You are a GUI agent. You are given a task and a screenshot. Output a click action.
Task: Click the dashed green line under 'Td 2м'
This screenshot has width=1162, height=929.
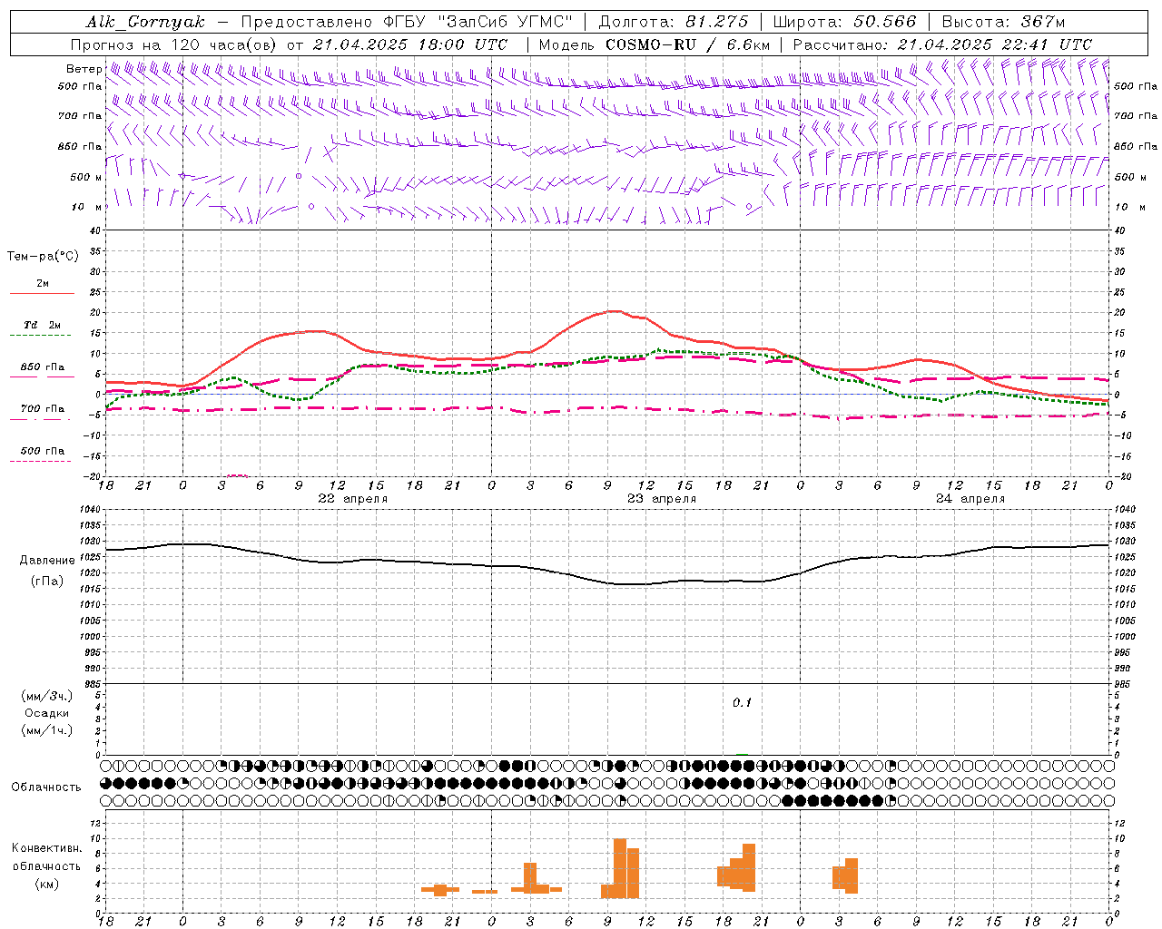[x=40, y=336]
